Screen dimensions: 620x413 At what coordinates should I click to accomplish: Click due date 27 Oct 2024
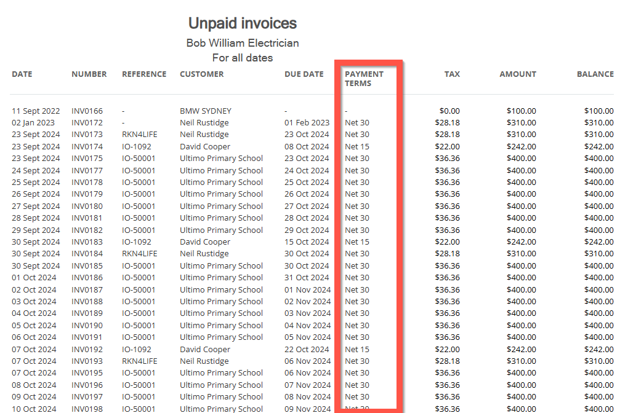click(x=307, y=206)
